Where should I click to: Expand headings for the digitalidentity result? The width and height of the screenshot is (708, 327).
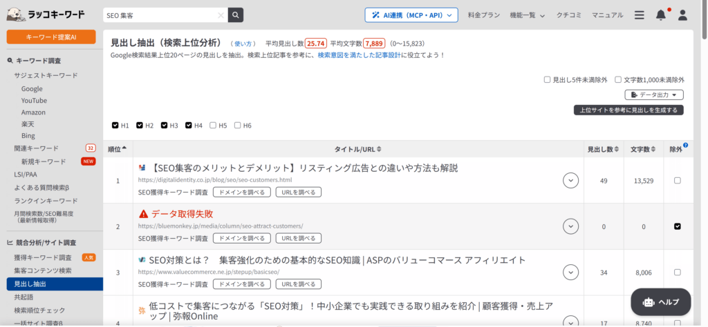click(x=570, y=180)
